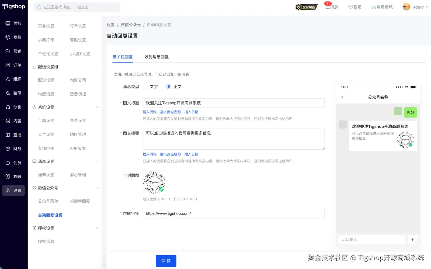
Task: Select the 图文 message type radio
Action: coord(169,87)
